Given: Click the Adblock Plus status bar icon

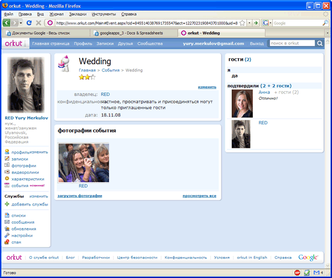Looking at the screenshot, I should (x=297, y=272).
